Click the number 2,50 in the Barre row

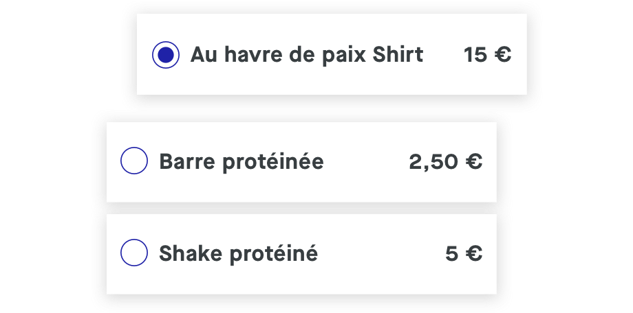[433, 162]
